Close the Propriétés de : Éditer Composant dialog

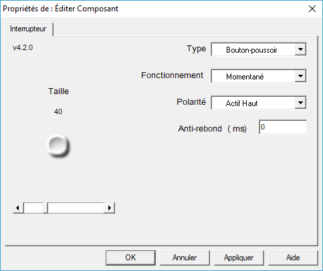point(312,9)
